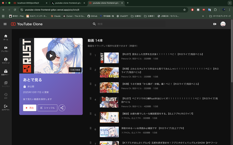Open the Upload sidebar item
This screenshot has width=233, height=145.
[6, 49]
